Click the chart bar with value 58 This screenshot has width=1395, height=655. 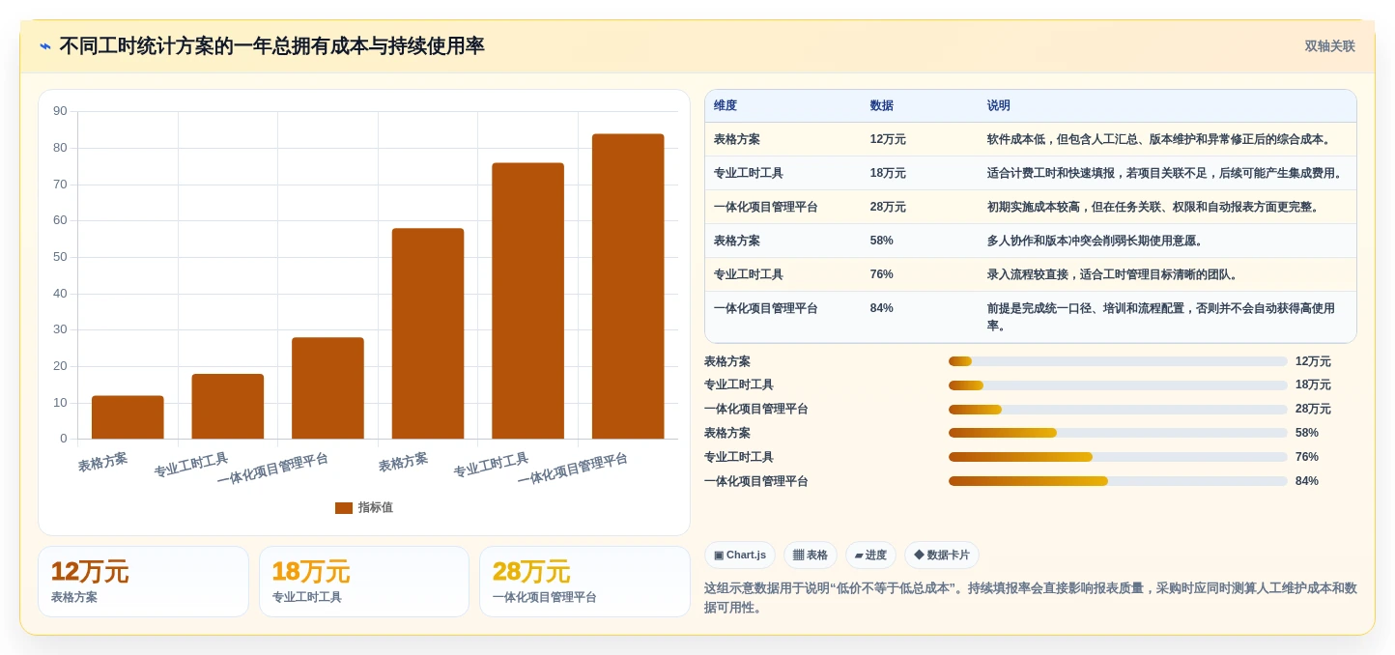(x=428, y=333)
